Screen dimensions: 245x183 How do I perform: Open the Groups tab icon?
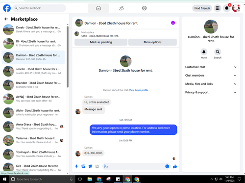coord(144,8)
